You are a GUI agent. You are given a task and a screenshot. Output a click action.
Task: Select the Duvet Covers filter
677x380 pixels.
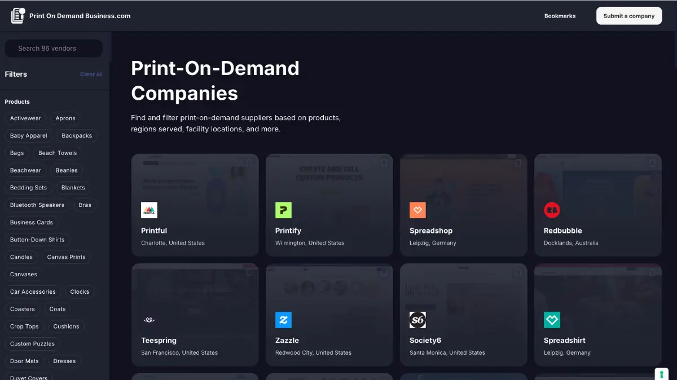click(28, 377)
